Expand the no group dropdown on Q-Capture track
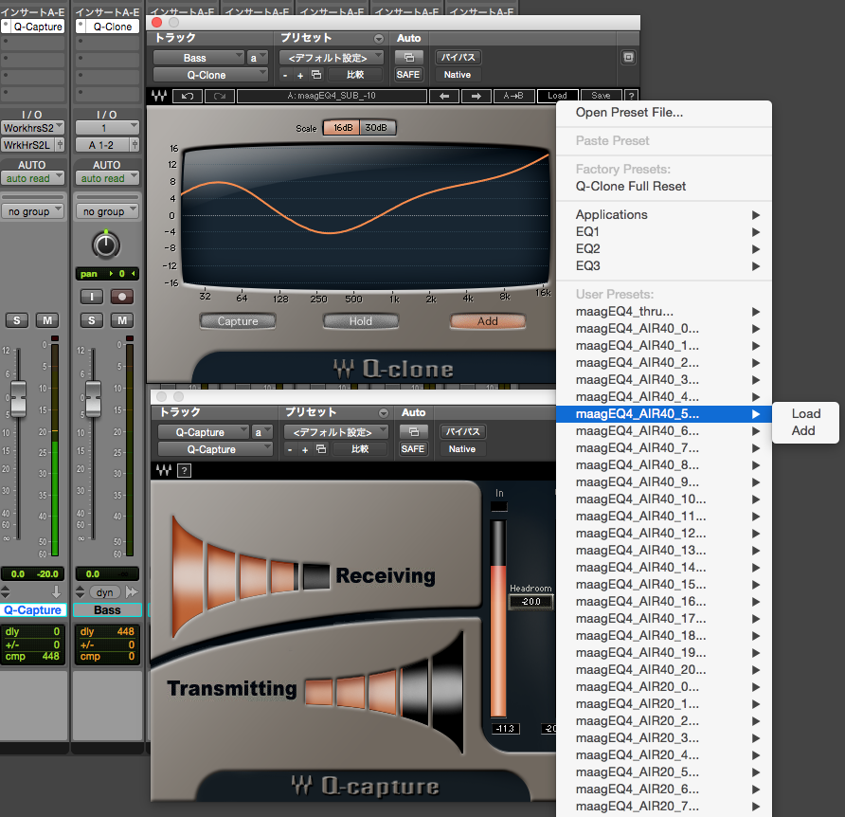Image resolution: width=845 pixels, height=817 pixels. pyautogui.click(x=32, y=211)
